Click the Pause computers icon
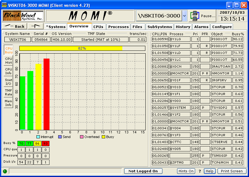The height and width of the screenshot is (177, 249). pos(195,16)
